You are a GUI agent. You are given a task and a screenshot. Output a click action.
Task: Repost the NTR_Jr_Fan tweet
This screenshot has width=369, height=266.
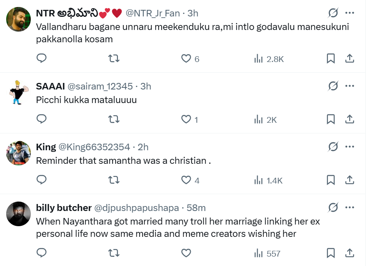[x=114, y=59]
